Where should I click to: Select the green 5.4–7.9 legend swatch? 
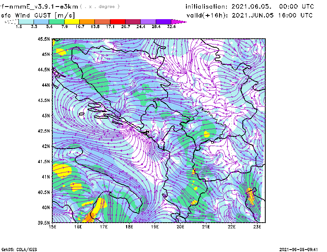(57, 22)
